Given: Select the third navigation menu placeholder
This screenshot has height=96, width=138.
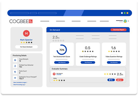Looking at the screenshot, I should coord(76,21).
